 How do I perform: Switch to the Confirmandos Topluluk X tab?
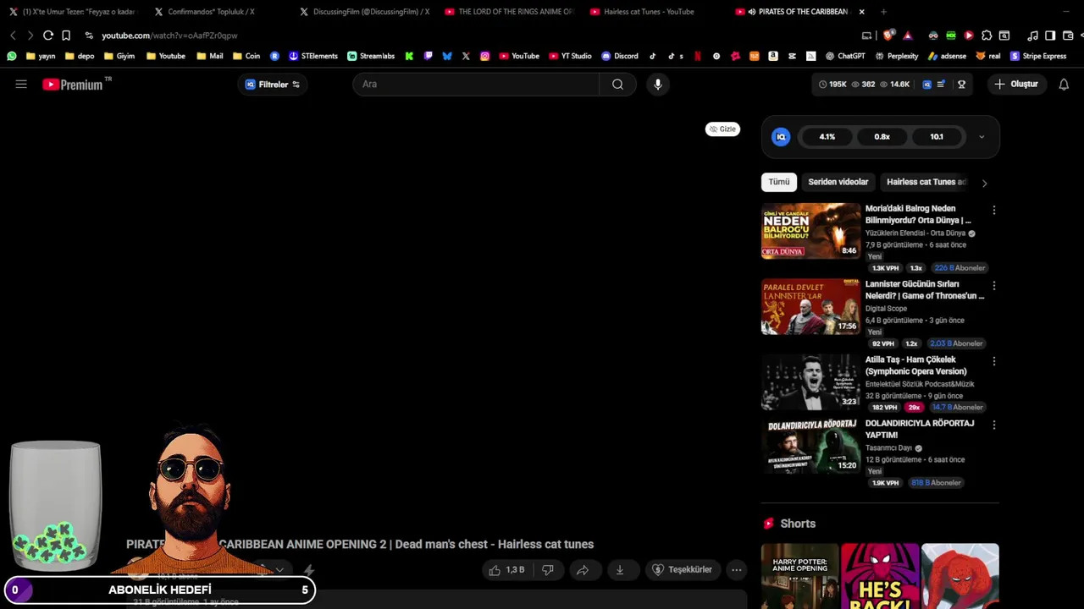pos(211,12)
